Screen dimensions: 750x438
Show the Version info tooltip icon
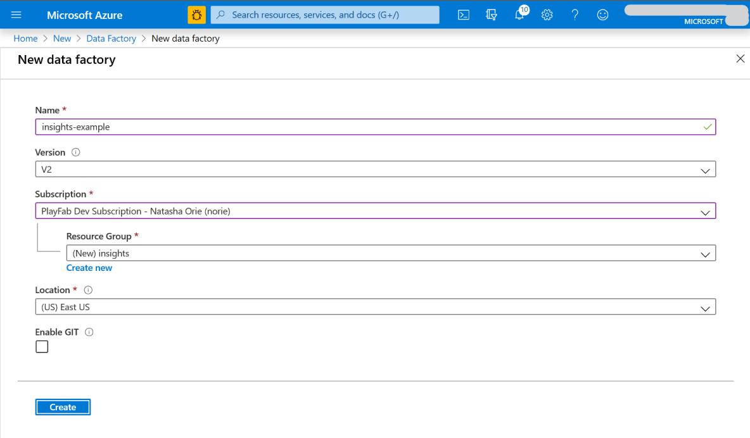(x=75, y=152)
